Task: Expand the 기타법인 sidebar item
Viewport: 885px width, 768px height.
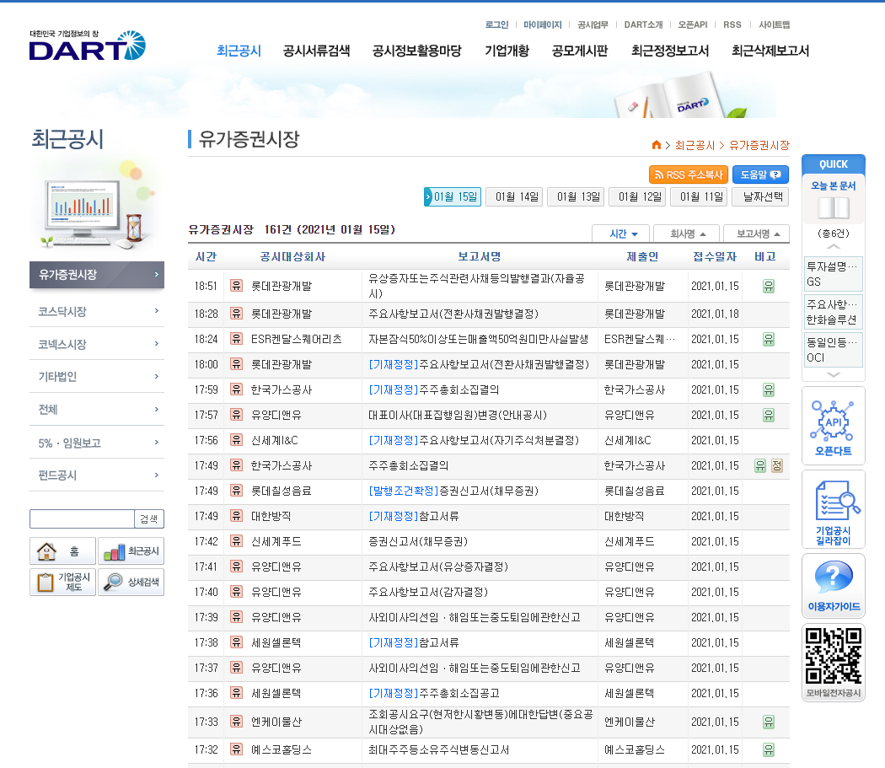Action: (x=97, y=377)
